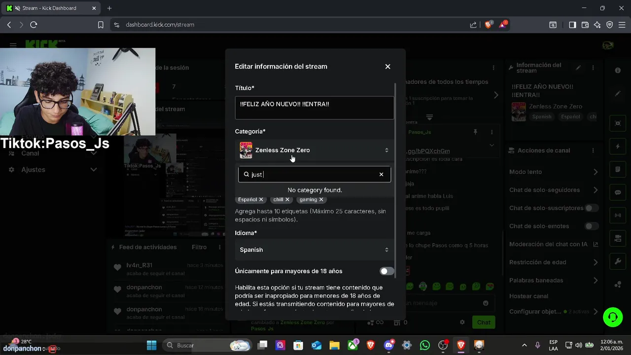631x355 pixels.
Task: Open Microsoft Store from taskbar
Action: 298,345
